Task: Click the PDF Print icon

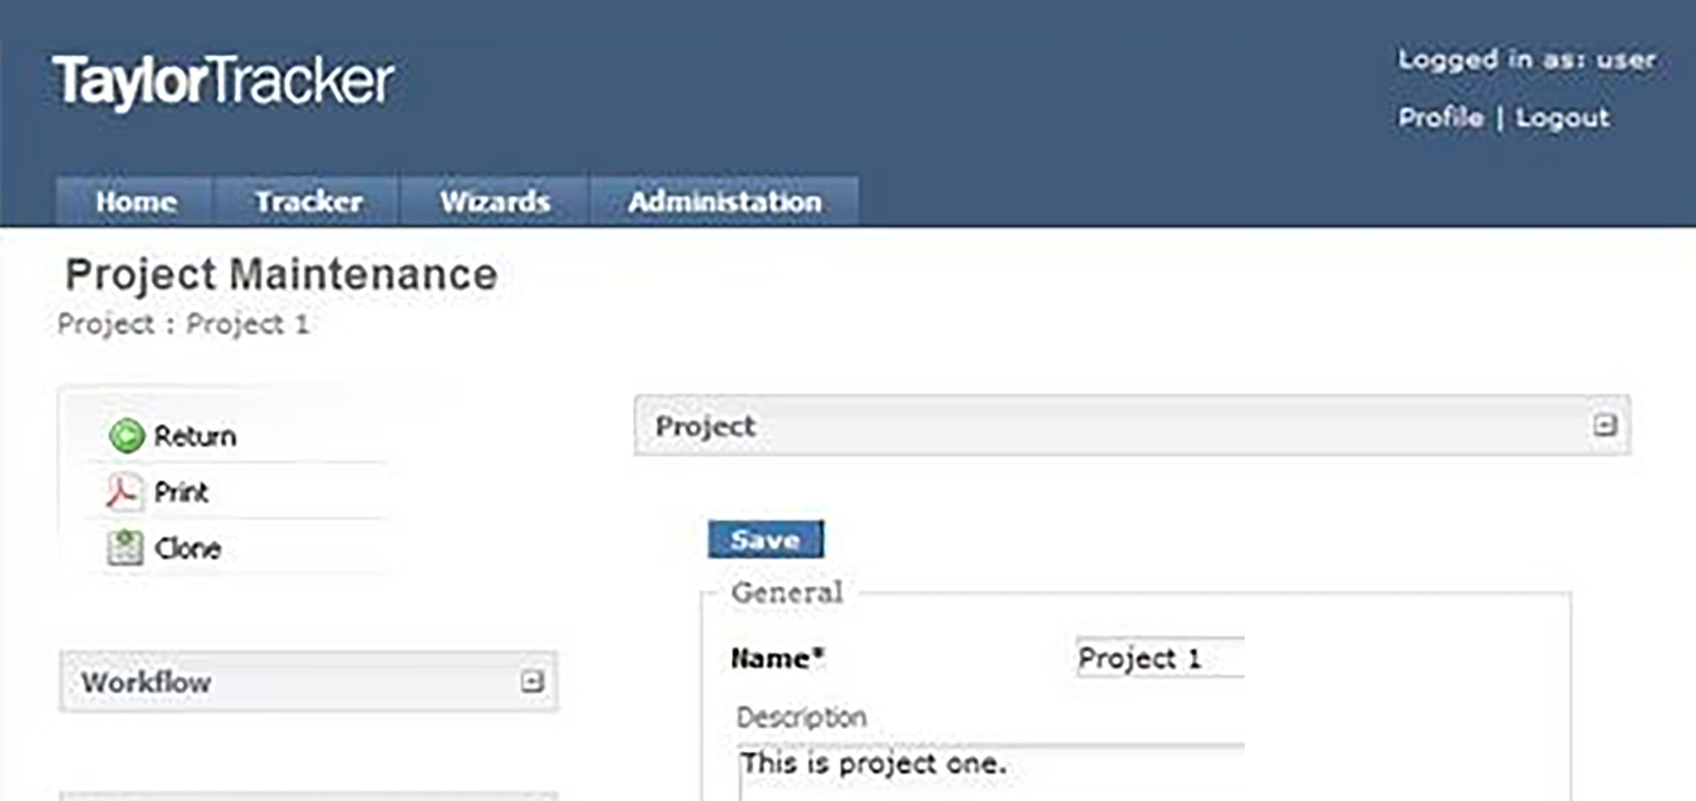Action: 124,492
